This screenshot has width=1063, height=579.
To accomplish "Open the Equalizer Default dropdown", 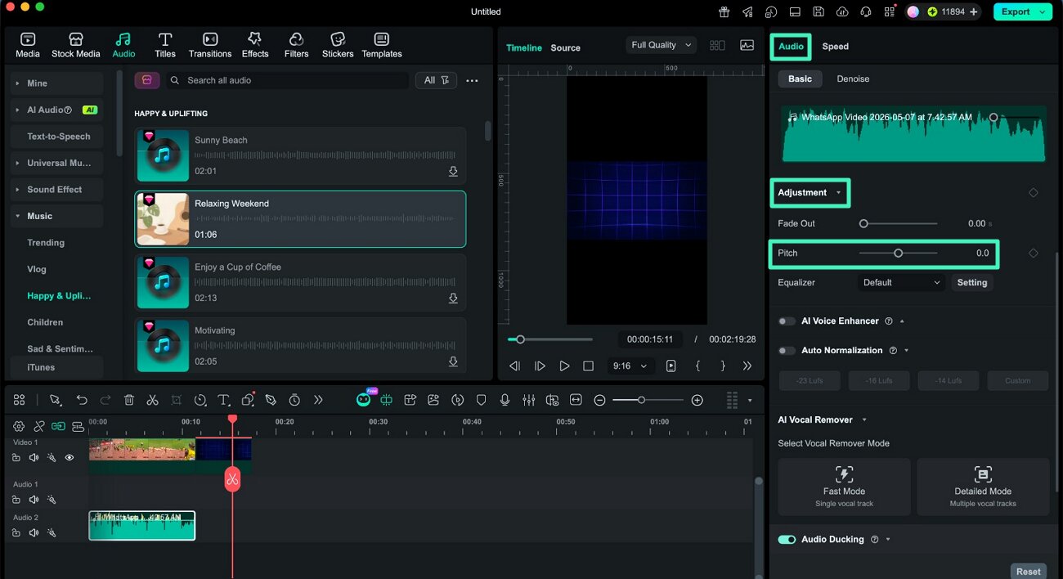I will pos(901,283).
